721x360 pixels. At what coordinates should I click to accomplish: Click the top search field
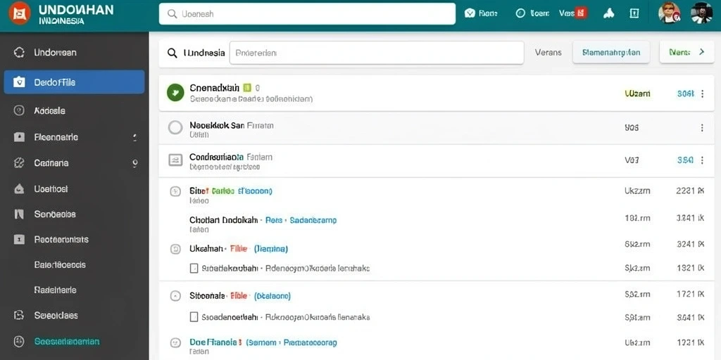[307, 14]
